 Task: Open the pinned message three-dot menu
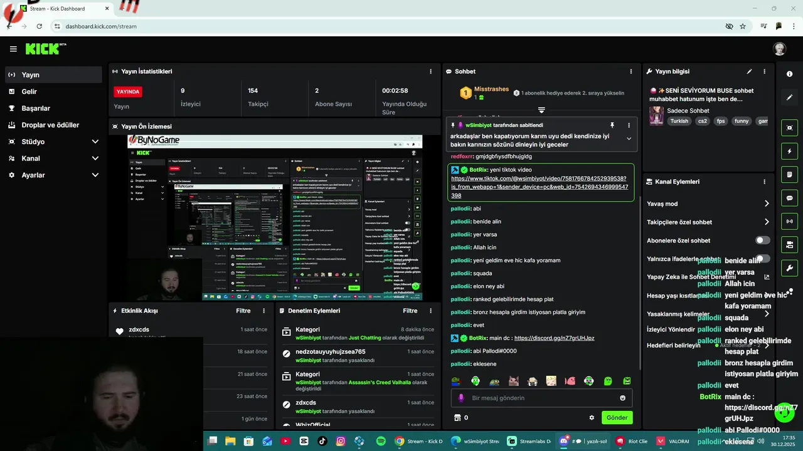629,125
